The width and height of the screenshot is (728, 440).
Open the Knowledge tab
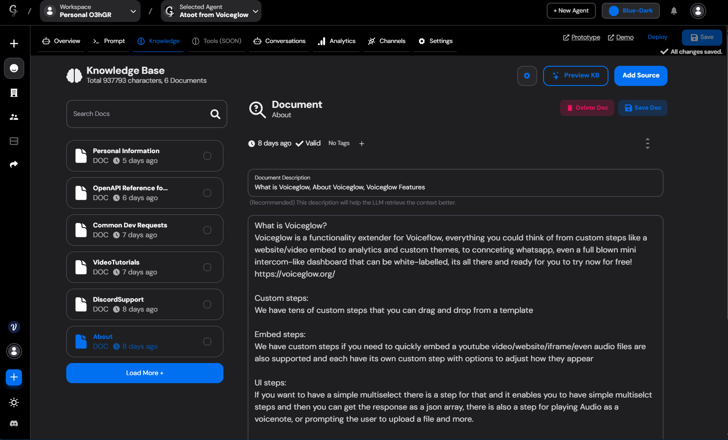158,41
